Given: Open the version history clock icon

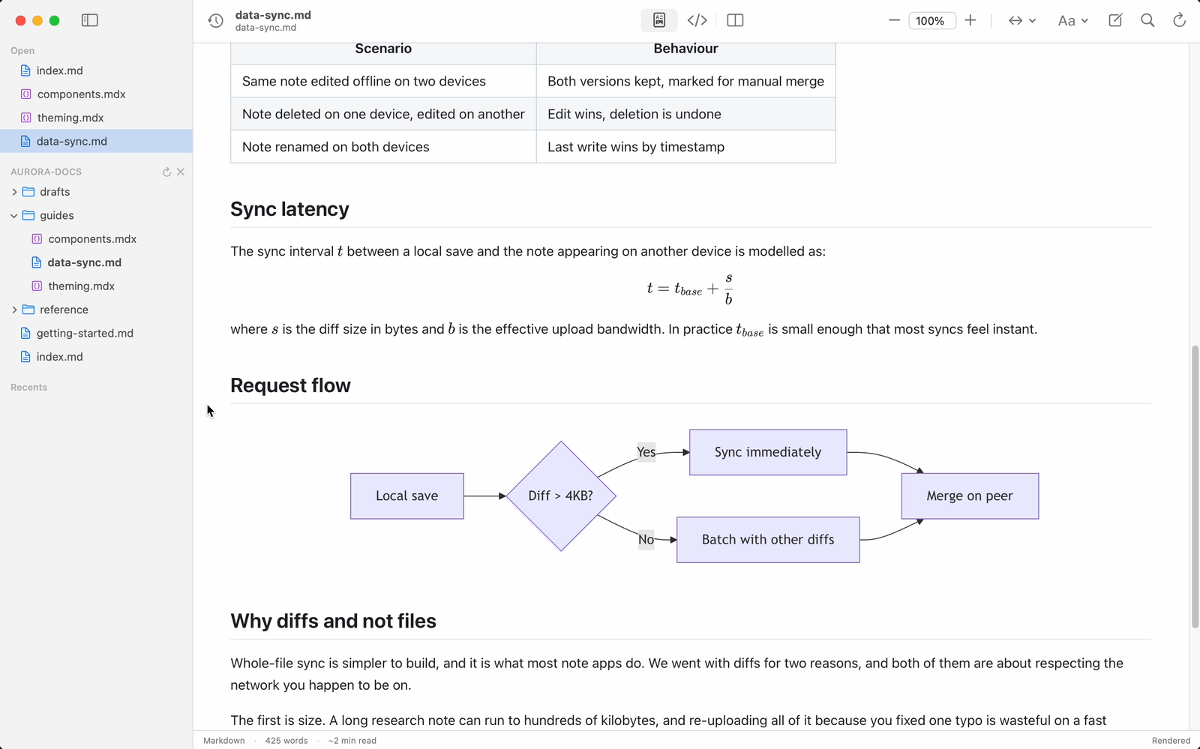Looking at the screenshot, I should (x=215, y=21).
